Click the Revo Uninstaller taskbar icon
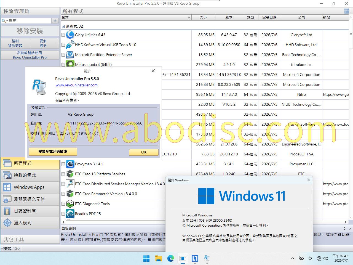The image size is (353, 265). point(207,258)
